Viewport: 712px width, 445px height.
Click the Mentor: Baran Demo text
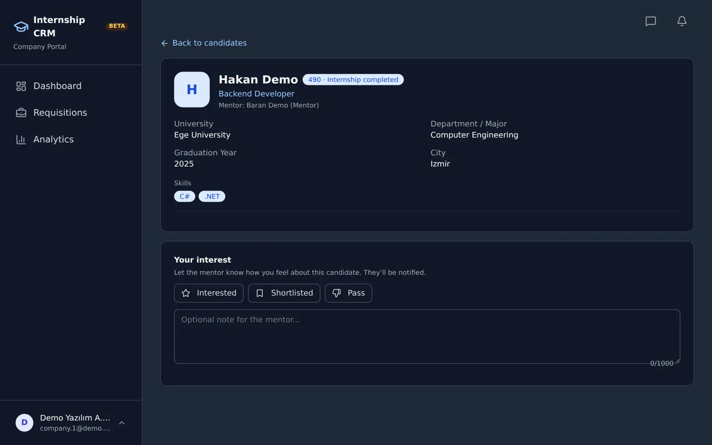269,105
